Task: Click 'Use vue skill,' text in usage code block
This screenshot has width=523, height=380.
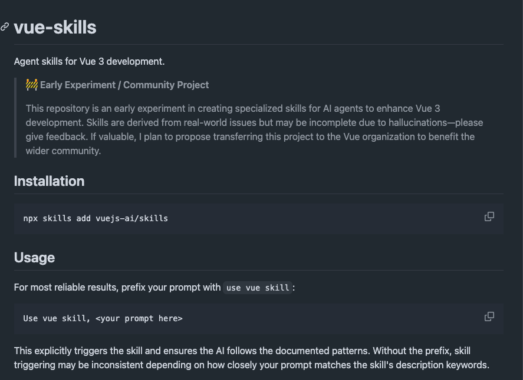Action: (57, 318)
